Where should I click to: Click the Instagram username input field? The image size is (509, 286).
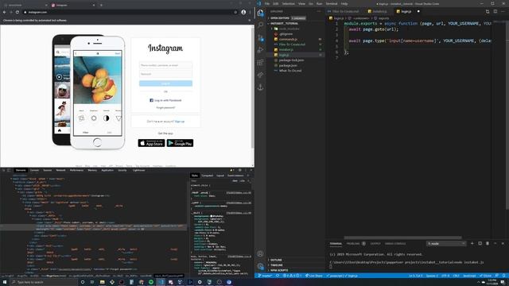pos(165,65)
